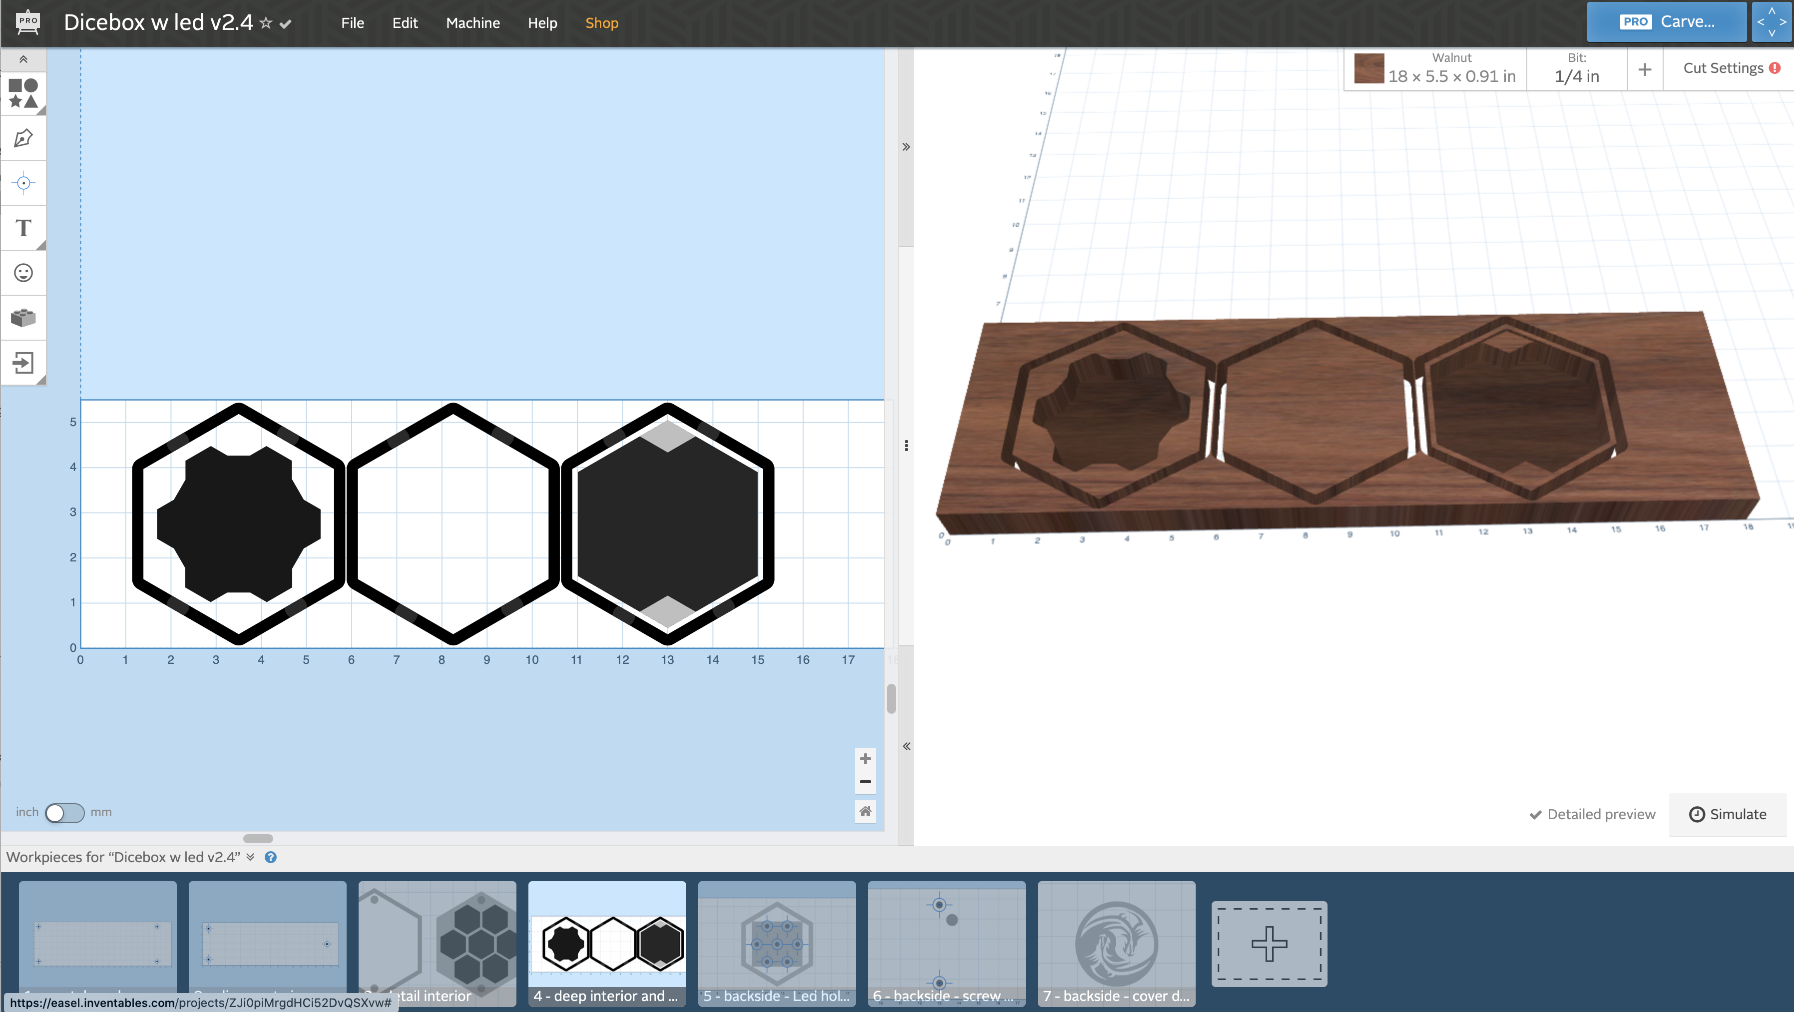Open the Edit menu

[405, 23]
